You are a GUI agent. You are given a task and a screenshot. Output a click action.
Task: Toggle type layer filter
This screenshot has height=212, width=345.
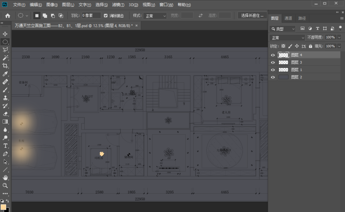click(318, 29)
